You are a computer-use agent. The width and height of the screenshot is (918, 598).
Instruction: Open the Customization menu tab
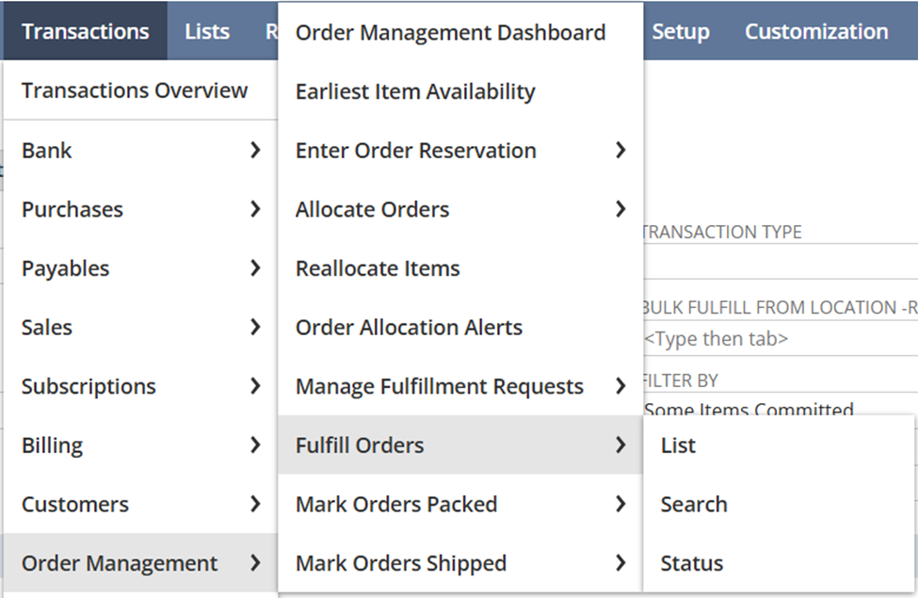coord(815,31)
